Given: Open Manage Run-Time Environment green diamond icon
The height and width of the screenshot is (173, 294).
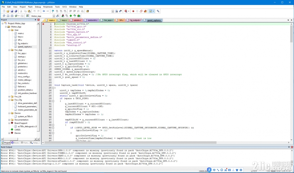Looking at the screenshot, I should (x=71, y=16).
